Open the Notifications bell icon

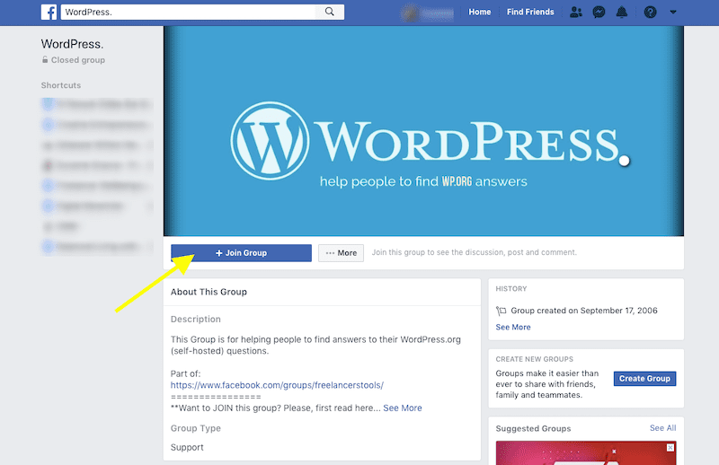click(x=621, y=13)
